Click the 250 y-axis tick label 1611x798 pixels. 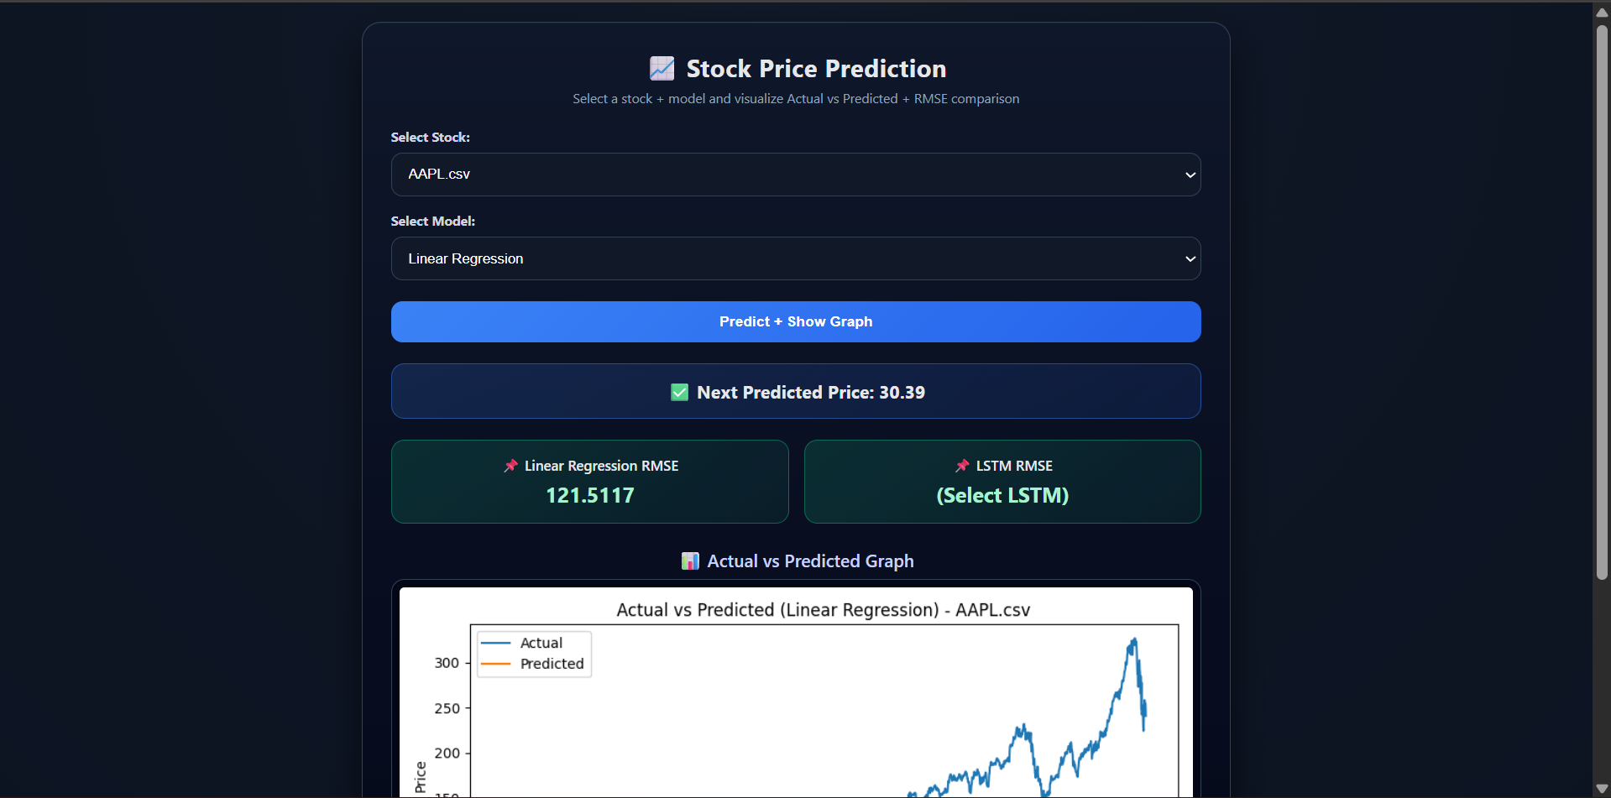point(447,708)
